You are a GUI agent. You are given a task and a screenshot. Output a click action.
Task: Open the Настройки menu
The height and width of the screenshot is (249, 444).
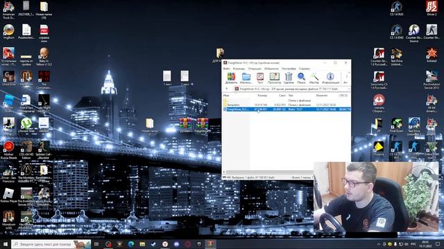click(x=289, y=68)
